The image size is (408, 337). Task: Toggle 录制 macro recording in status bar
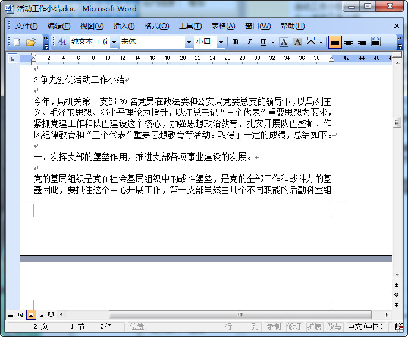tap(274, 326)
